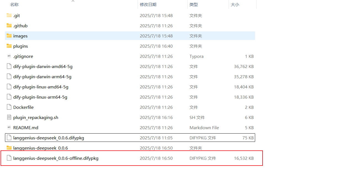Select dify-plugin-linux-amd64-5g file name
Viewport: 339px width, 176px height.
pyautogui.click(x=41, y=87)
